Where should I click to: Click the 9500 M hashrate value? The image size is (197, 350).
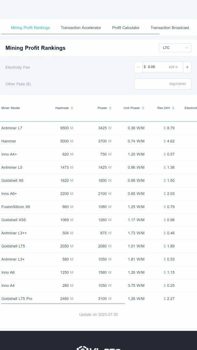coord(67,128)
